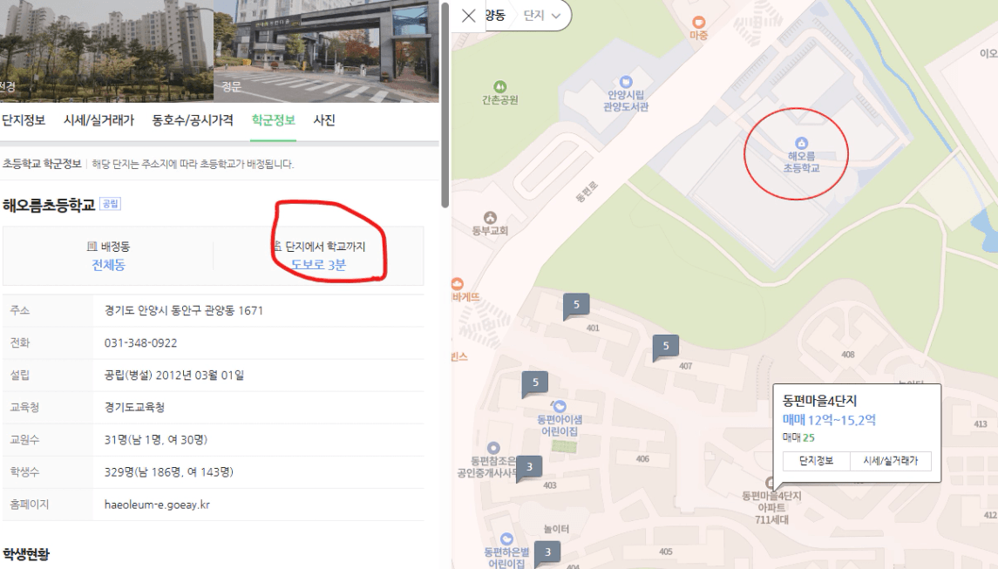Click 시세/실거래가 button in the map popup
The image size is (998, 569).
click(x=891, y=461)
